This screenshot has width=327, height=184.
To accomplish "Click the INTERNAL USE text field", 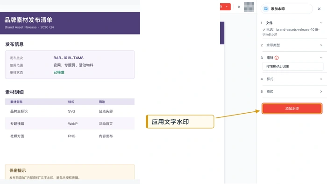I will 293,67.
